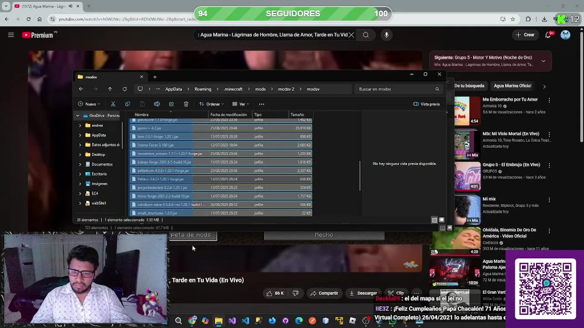Click the Share icon in Explorer toolbar
The height and width of the screenshot is (328, 584).
pyautogui.click(x=172, y=104)
